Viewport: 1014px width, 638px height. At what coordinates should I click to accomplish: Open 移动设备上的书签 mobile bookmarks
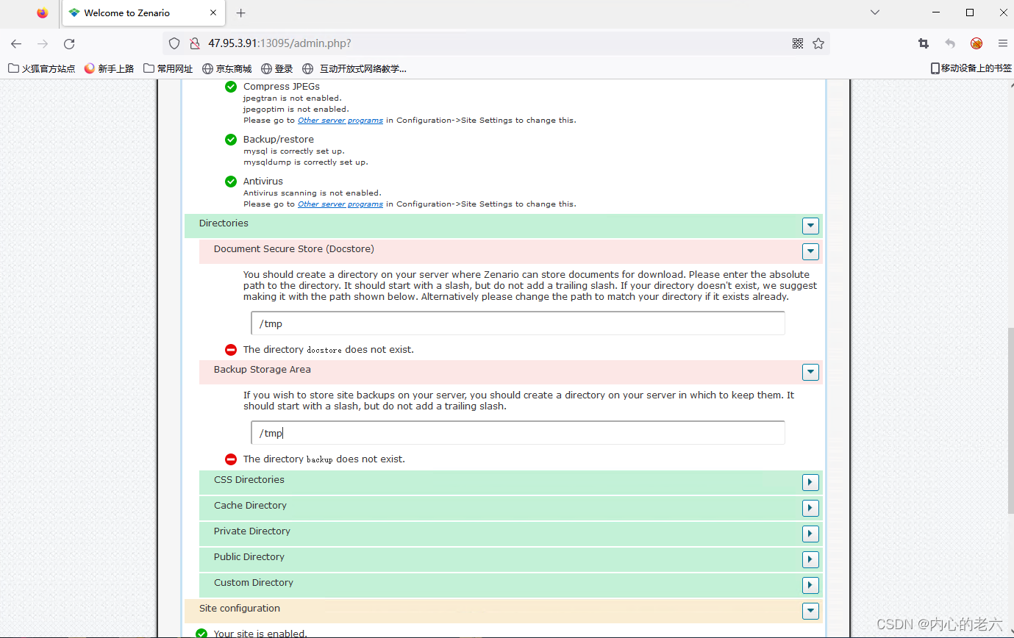971,68
